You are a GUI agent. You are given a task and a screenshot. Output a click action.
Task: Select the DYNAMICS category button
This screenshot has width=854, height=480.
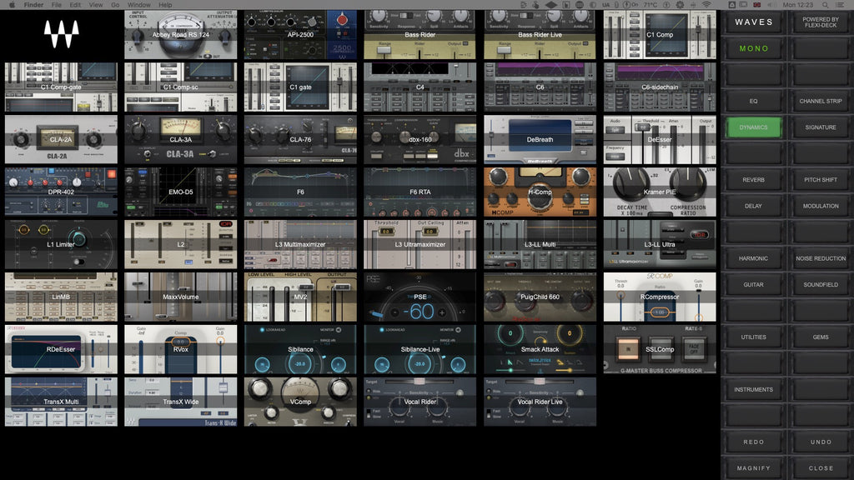(753, 127)
